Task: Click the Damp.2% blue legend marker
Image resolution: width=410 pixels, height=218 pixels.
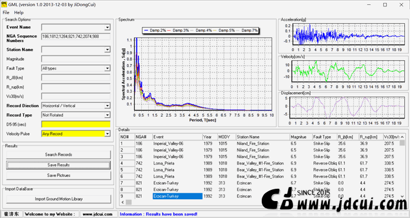Action: [146, 30]
